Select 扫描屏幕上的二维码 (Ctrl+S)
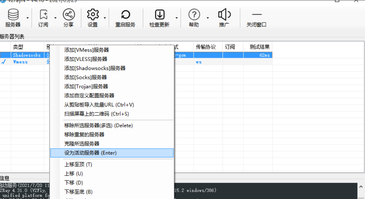This screenshot has height=199, width=365. click(x=112, y=114)
